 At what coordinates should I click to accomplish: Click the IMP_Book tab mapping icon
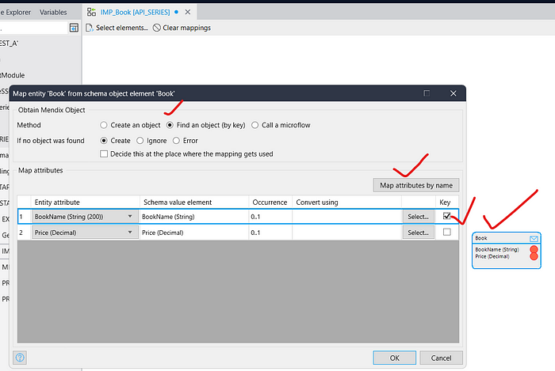click(x=92, y=12)
